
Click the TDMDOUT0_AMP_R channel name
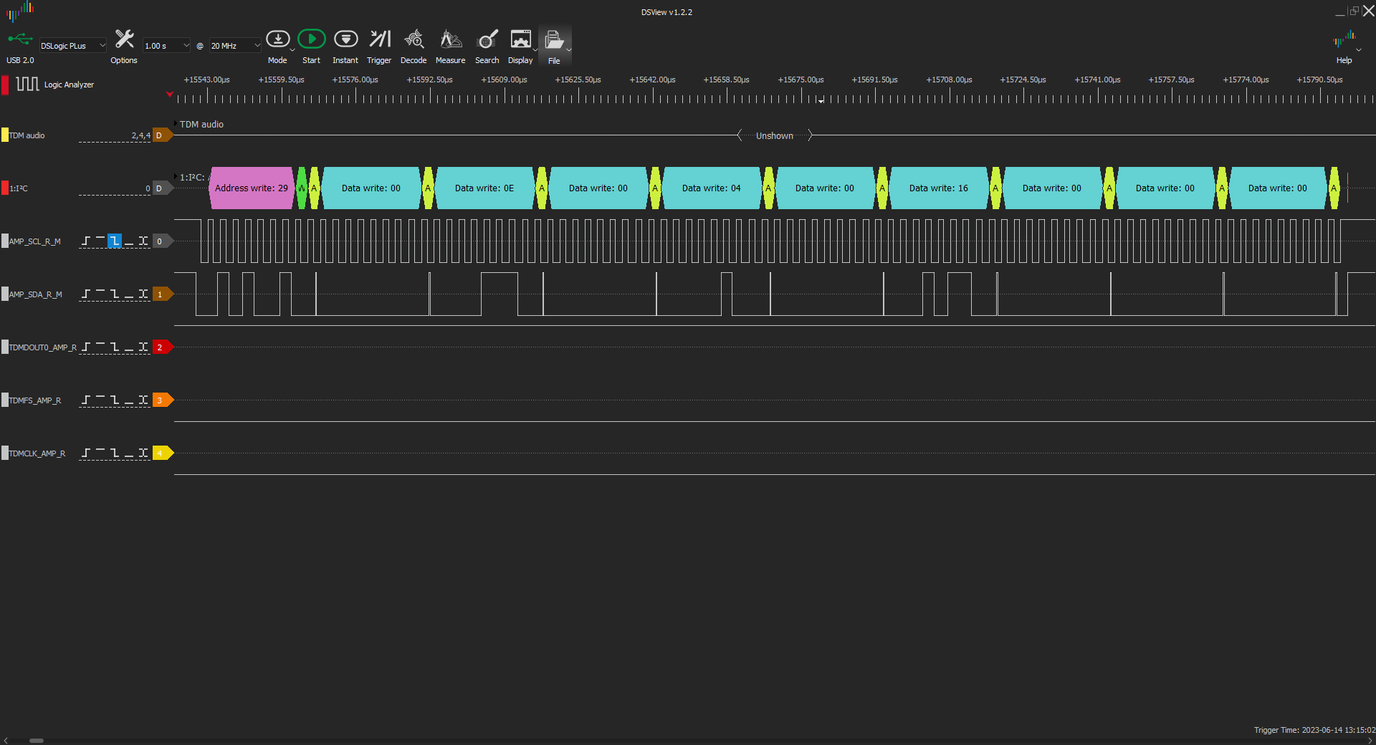(x=42, y=347)
